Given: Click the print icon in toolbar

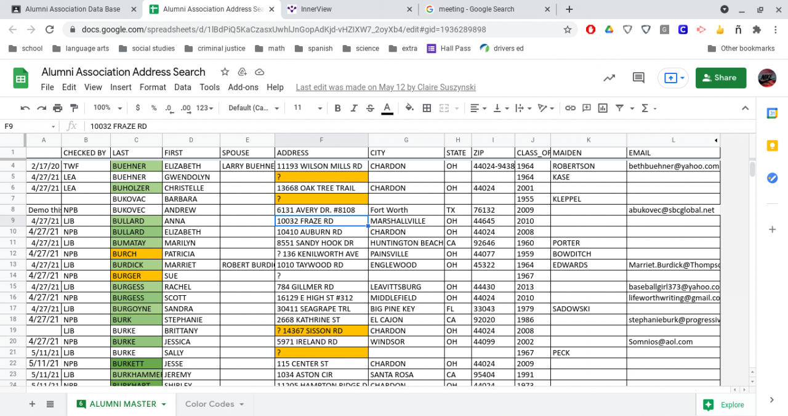Looking at the screenshot, I should 57,108.
